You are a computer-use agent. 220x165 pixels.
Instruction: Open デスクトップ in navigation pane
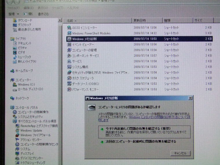click(x=22, y=25)
